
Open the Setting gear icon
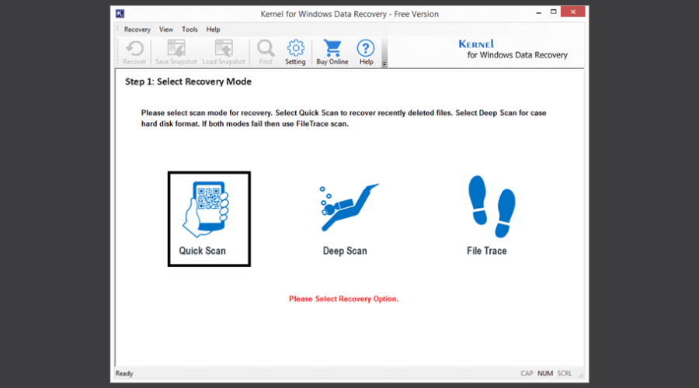point(296,48)
